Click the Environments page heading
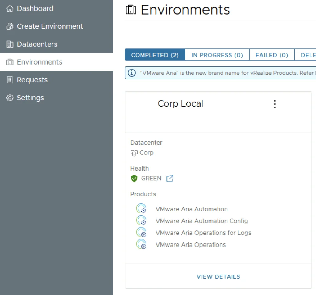 click(185, 10)
